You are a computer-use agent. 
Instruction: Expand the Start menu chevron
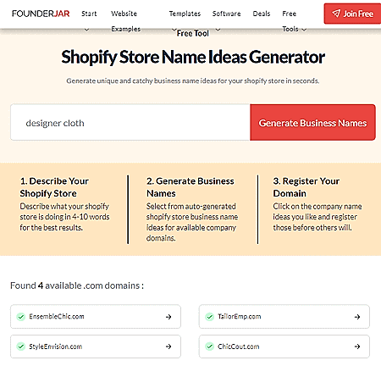[86, 30]
